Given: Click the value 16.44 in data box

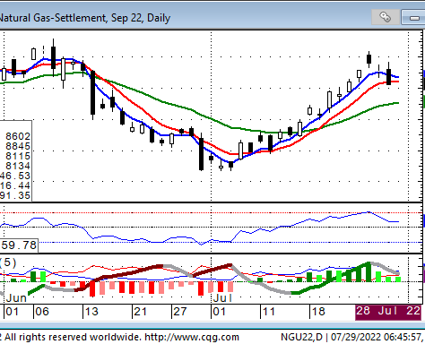Looking at the screenshot, I should coord(15,185).
